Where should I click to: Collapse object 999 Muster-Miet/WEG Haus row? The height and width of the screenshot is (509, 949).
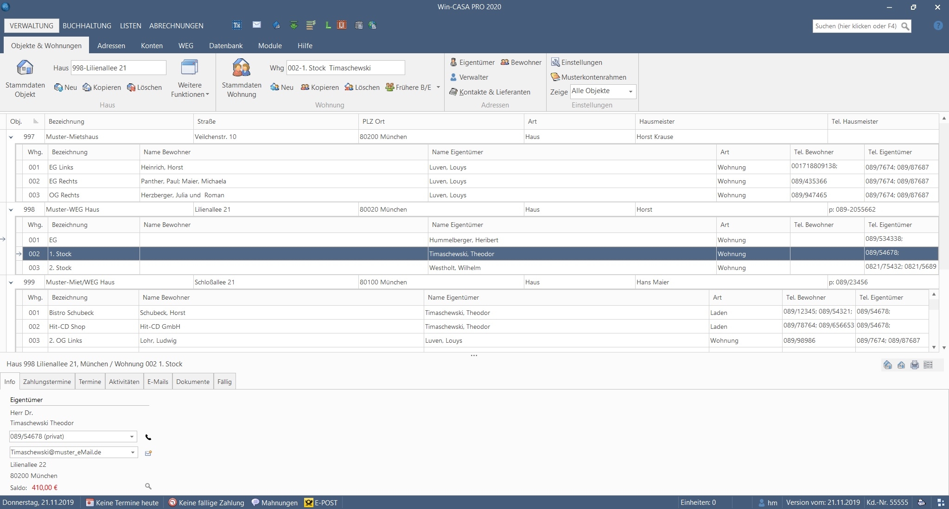coord(11,283)
